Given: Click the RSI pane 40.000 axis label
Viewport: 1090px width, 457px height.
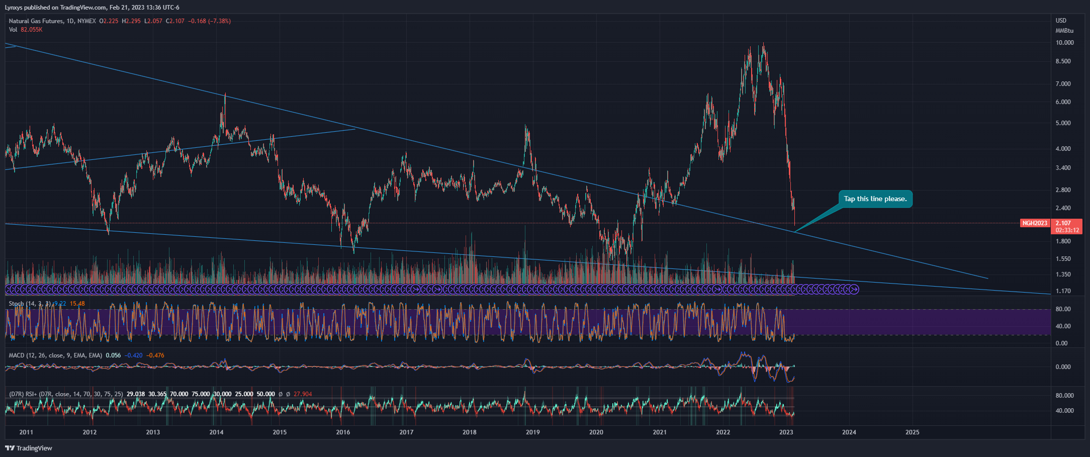Looking at the screenshot, I should coord(1065,411).
